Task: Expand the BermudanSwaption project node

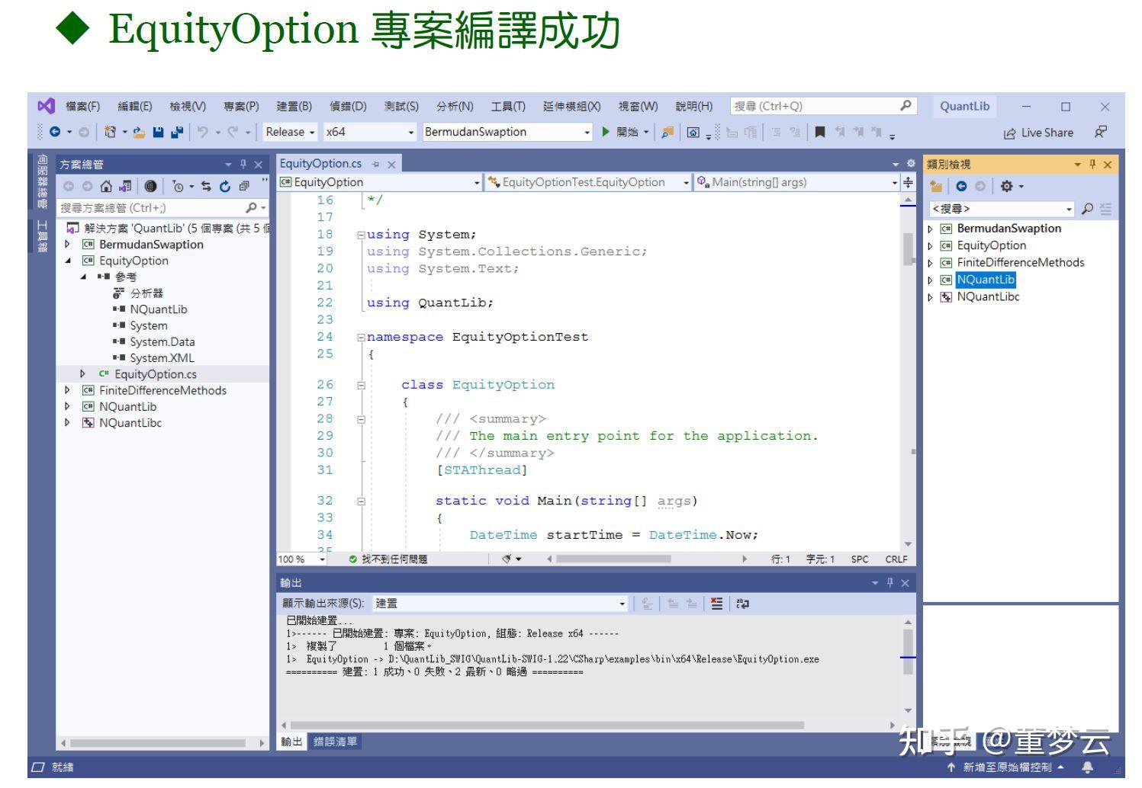Action: pyautogui.click(x=67, y=245)
